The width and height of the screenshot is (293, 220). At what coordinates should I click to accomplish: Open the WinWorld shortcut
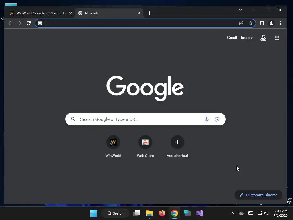pyautogui.click(x=113, y=147)
